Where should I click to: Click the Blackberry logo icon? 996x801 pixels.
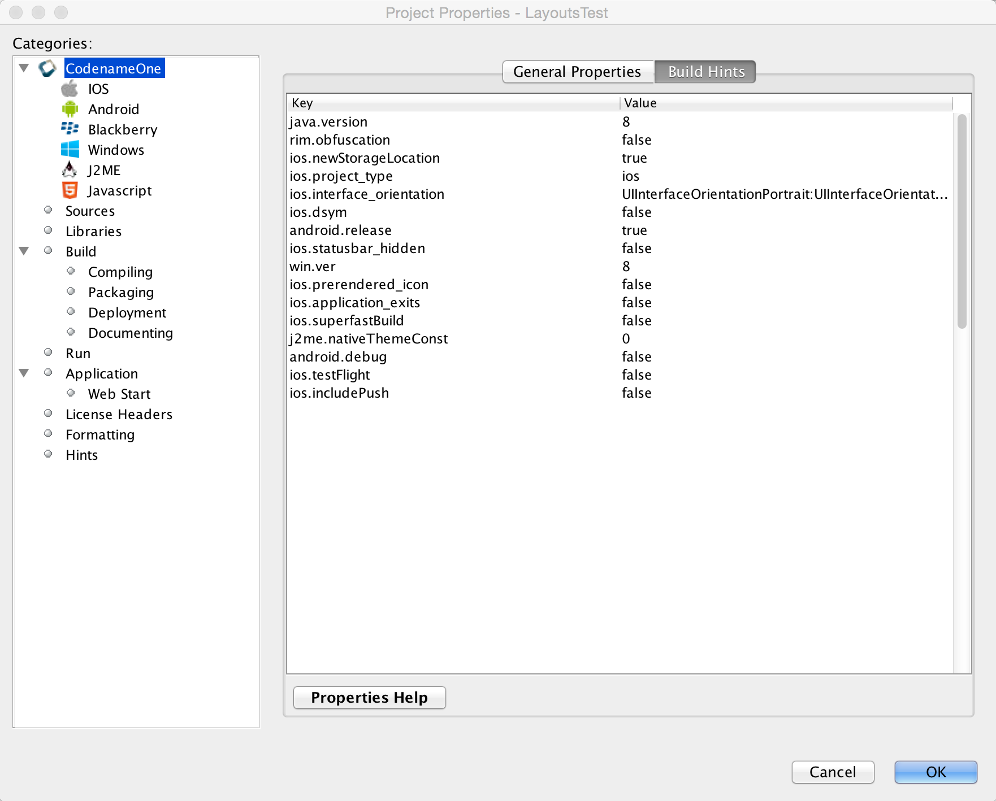(x=70, y=129)
